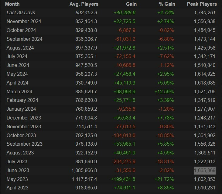This screenshot has height=194, width=222.
Task: Select the October 2023 month cell
Action: click(21, 136)
